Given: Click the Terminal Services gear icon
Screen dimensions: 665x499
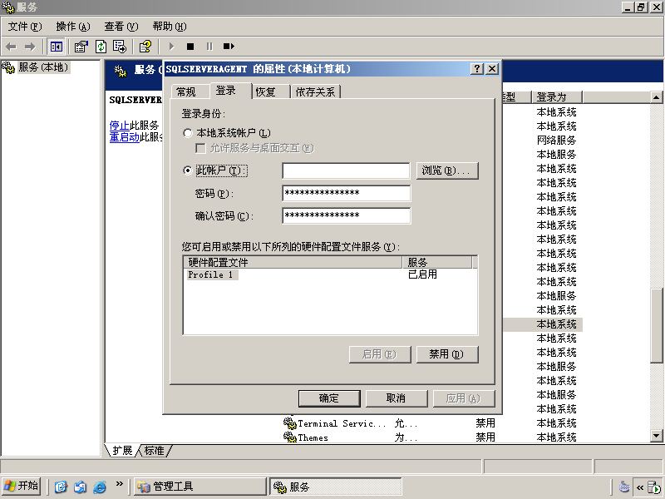Looking at the screenshot, I should (x=289, y=423).
